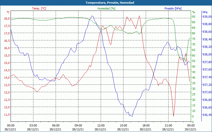
Task: Click the 16,5 temperature axis value
Action: pos(7,41)
